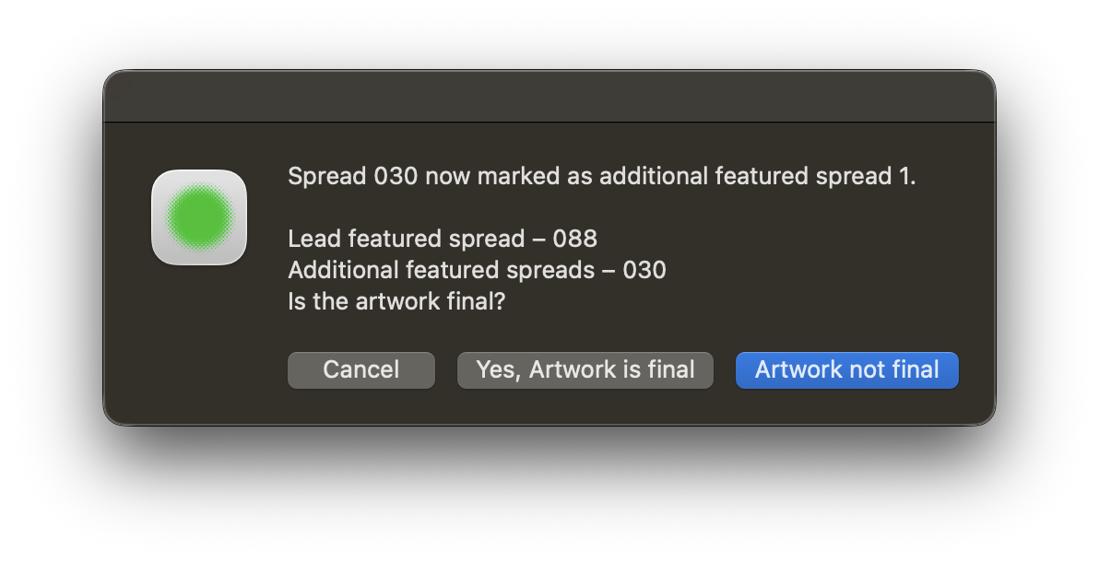Confirm with Yes, Artwork is final

click(x=585, y=370)
